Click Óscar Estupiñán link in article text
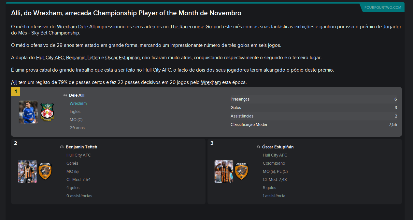 coord(123,58)
